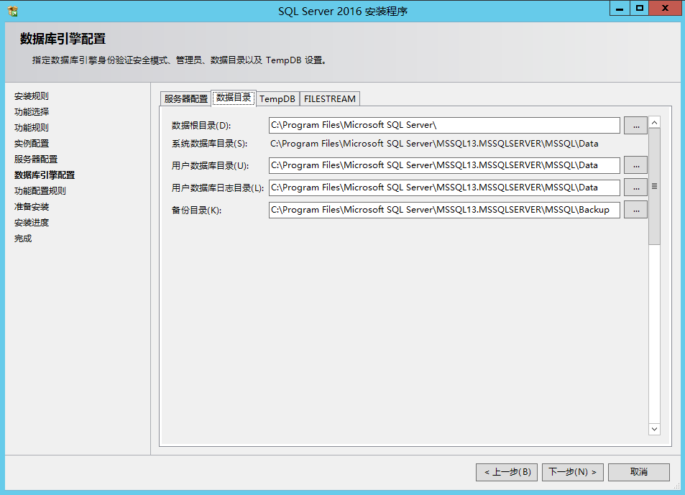Click the scroll down arrow in the panel

[654, 429]
